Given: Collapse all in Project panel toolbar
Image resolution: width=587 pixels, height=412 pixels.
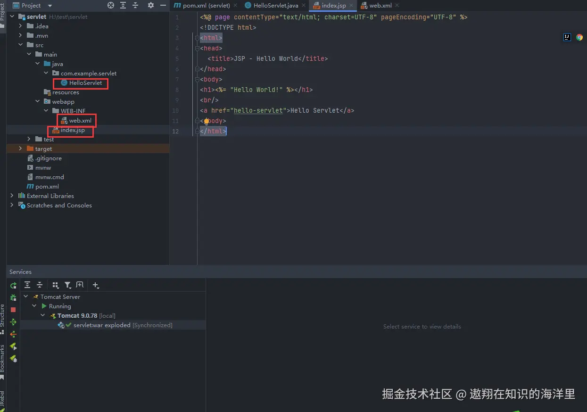Looking at the screenshot, I should point(135,5).
